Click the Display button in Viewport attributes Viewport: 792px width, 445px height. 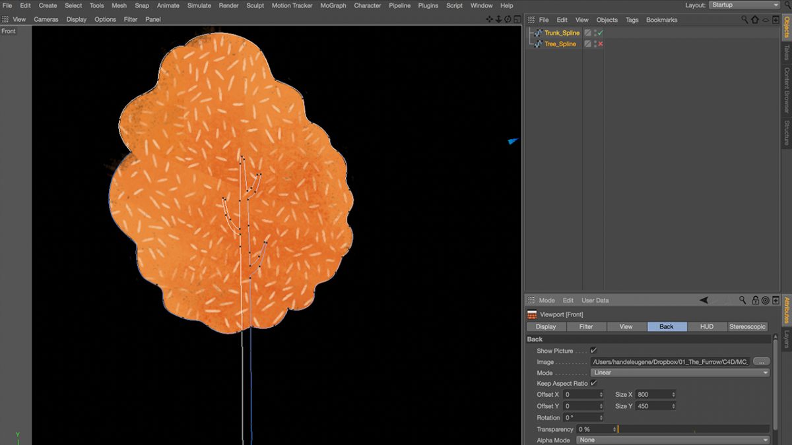coord(546,326)
